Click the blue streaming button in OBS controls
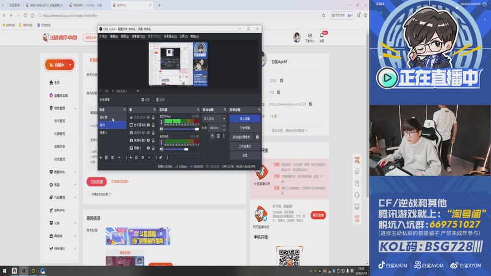This screenshot has height=276, width=491. click(x=245, y=118)
